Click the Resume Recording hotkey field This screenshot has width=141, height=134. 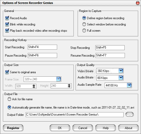click(110, 55)
